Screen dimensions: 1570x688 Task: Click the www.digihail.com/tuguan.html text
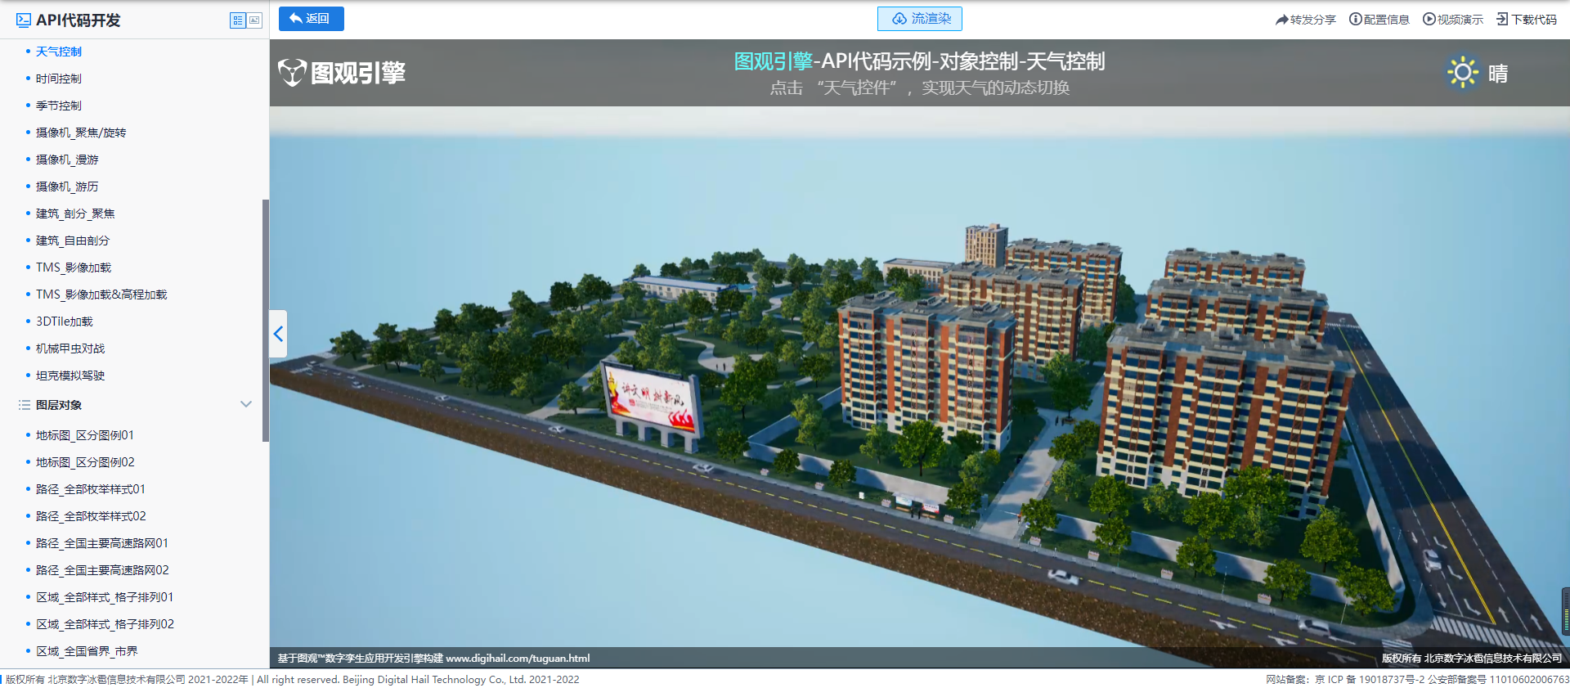(x=518, y=659)
